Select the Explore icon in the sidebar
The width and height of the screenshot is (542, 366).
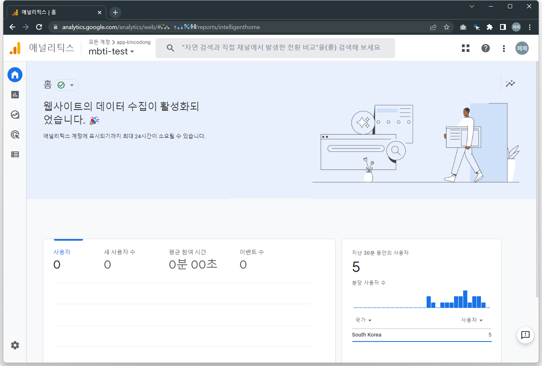15,115
